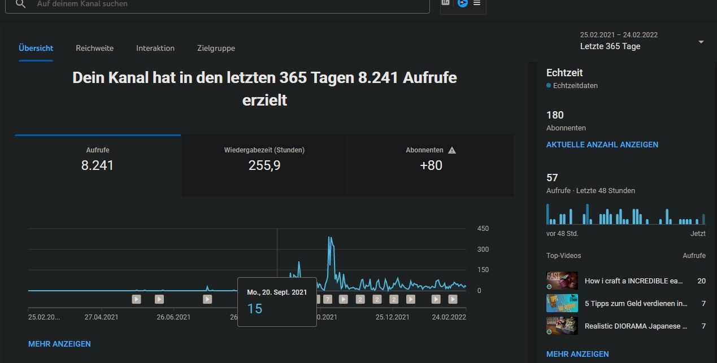The width and height of the screenshot is (717, 363).
Task: Open the hamburger menu icon in top toolbar
Action: point(477,3)
